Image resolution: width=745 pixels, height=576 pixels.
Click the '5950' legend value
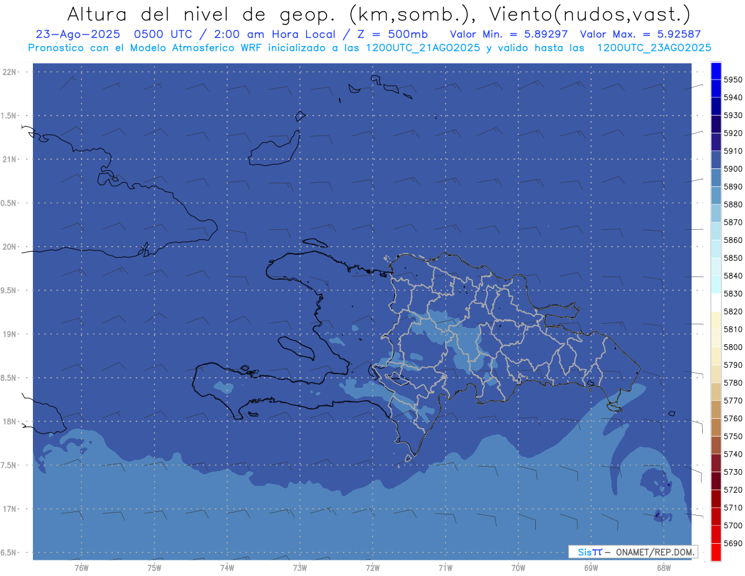click(x=733, y=80)
